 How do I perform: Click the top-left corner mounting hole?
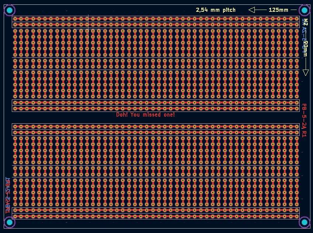click(x=9, y=10)
